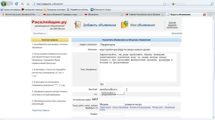Open the list-all-tabs arrow
The width and height of the screenshot is (215, 120).
[x=210, y=14]
